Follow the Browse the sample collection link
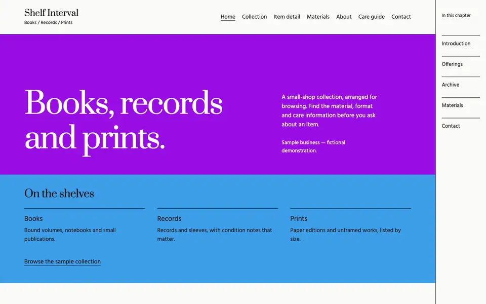 pos(62,261)
